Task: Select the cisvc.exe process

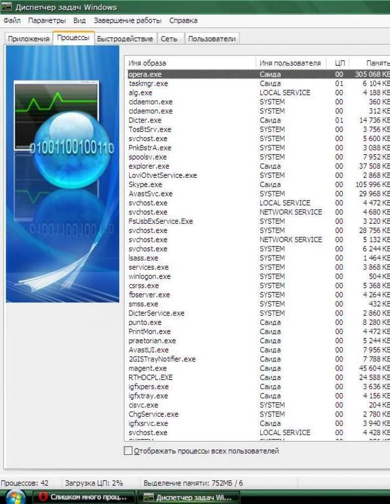Action: 259,405
